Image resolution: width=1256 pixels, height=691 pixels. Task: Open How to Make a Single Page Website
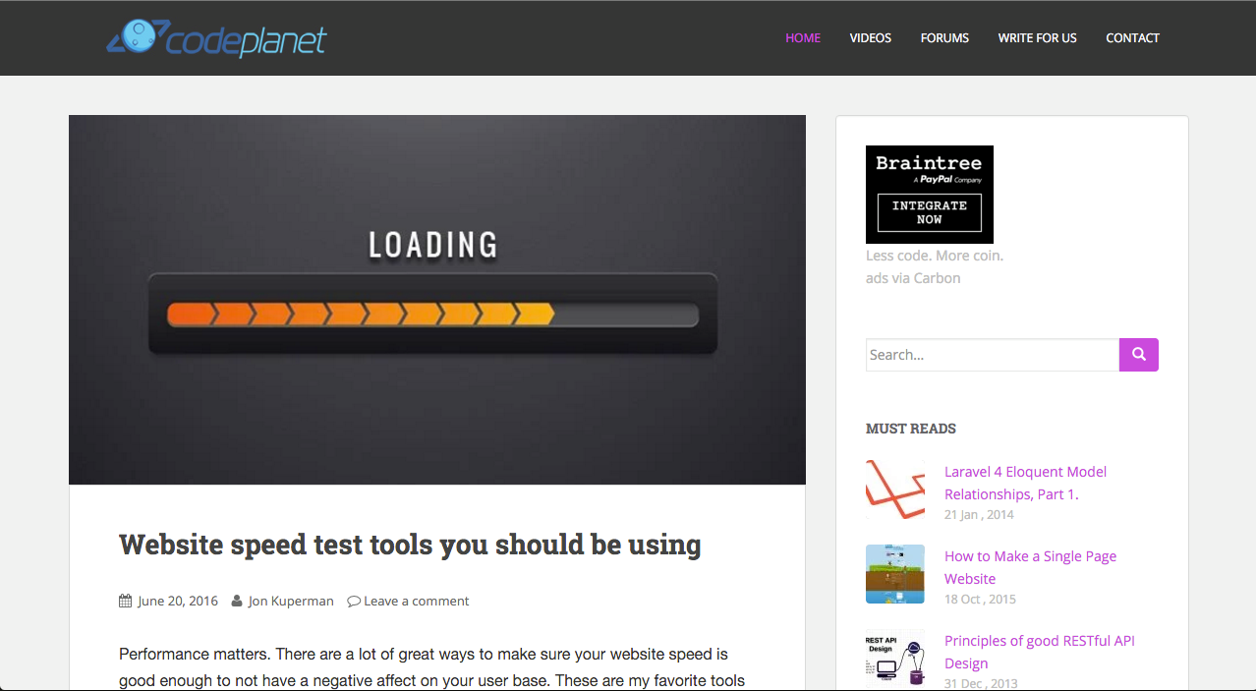[x=1031, y=567]
